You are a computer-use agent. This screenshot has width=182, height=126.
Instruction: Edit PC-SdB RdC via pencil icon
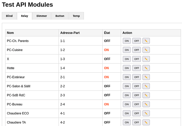[146, 95]
